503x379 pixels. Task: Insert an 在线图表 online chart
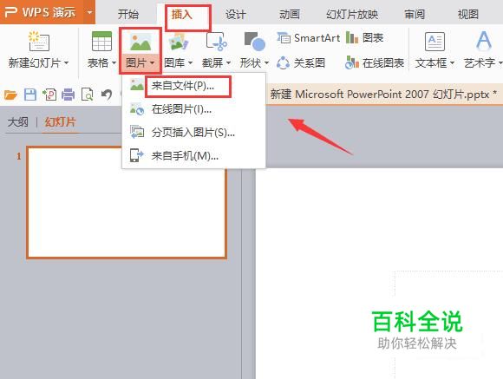[375, 63]
